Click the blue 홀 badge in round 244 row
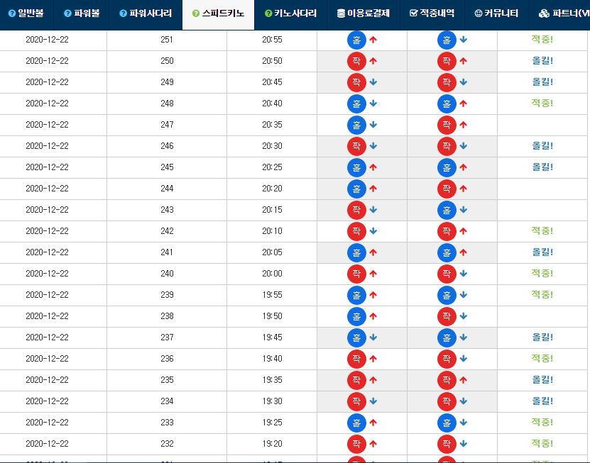This screenshot has width=590, height=463. [356, 189]
